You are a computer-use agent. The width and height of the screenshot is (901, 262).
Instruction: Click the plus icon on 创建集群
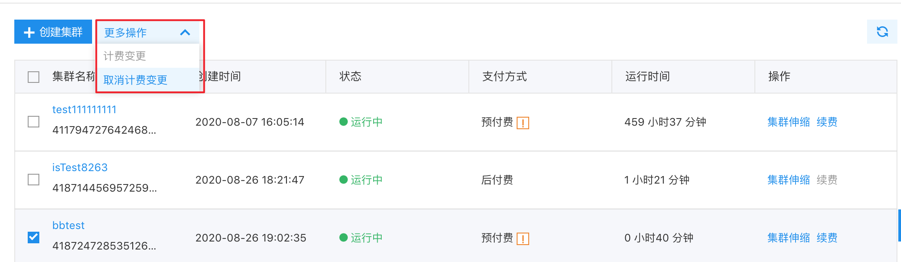[29, 33]
